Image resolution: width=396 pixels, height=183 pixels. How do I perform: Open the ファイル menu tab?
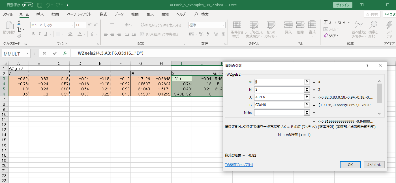click(x=8, y=14)
